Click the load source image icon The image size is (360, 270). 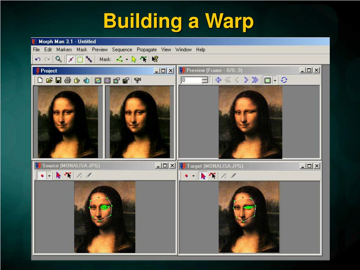coord(98,81)
